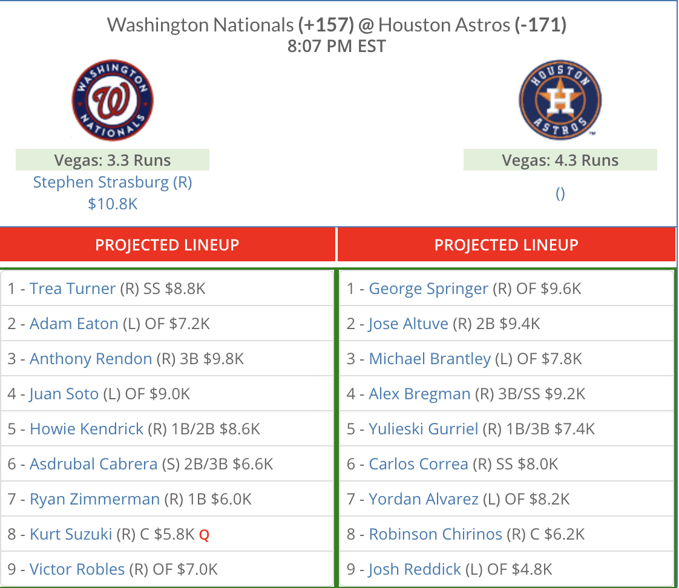679x588 pixels.
Task: Click Josh Reddick in the ninth spot
Action: (415, 569)
